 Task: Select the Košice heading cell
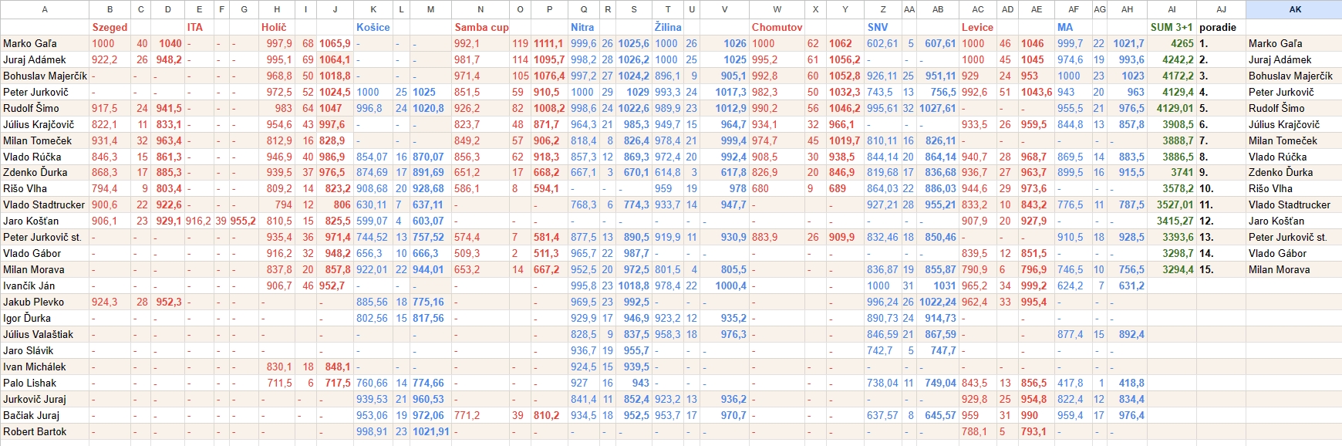coord(373,27)
